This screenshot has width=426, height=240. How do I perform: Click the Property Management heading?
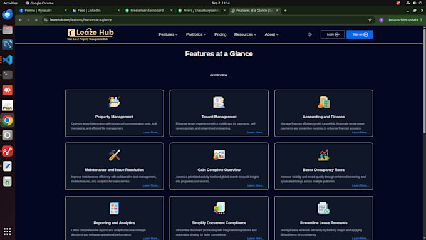(x=115, y=117)
